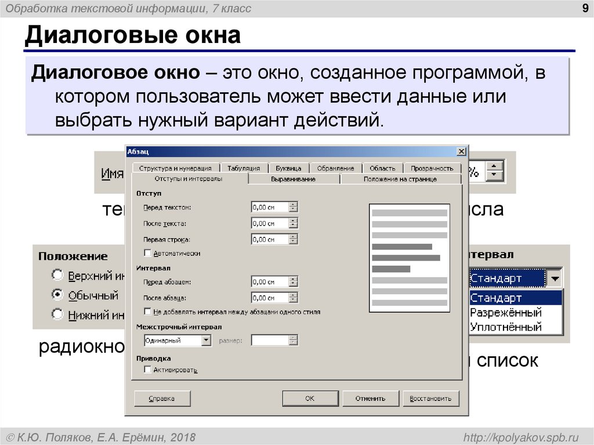Choose Стандарт in the dropdown list
The width and height of the screenshot is (594, 445).
(x=515, y=298)
